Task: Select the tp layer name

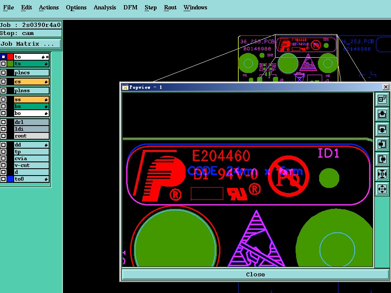Action: (x=31, y=152)
